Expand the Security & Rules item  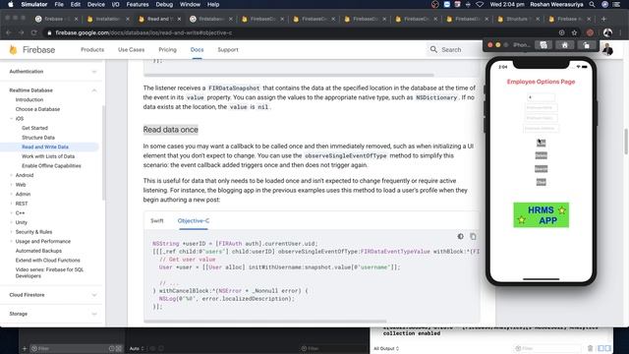[11, 232]
